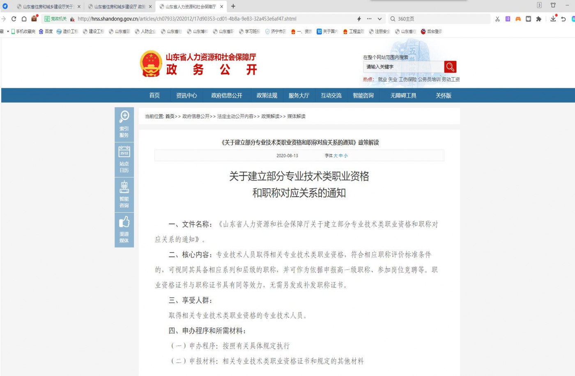
Task: Click the 法定主动公开内容 breadcrumb link
Action: pyautogui.click(x=235, y=117)
